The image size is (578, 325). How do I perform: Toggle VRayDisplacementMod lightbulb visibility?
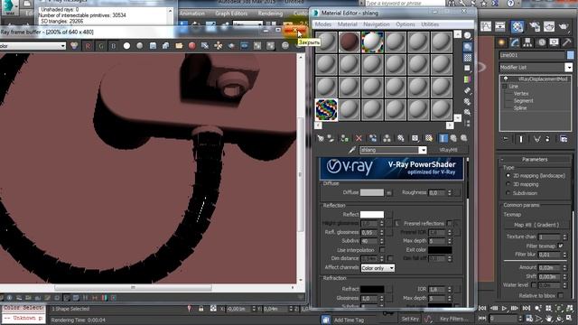click(506, 79)
